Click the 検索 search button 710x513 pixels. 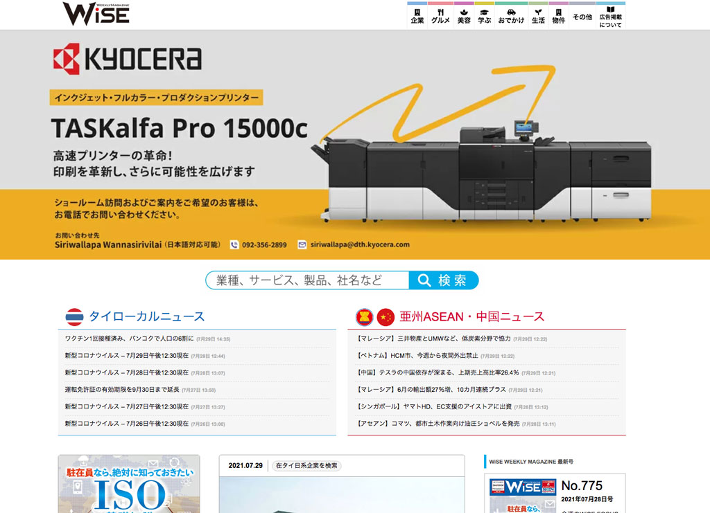(x=444, y=280)
